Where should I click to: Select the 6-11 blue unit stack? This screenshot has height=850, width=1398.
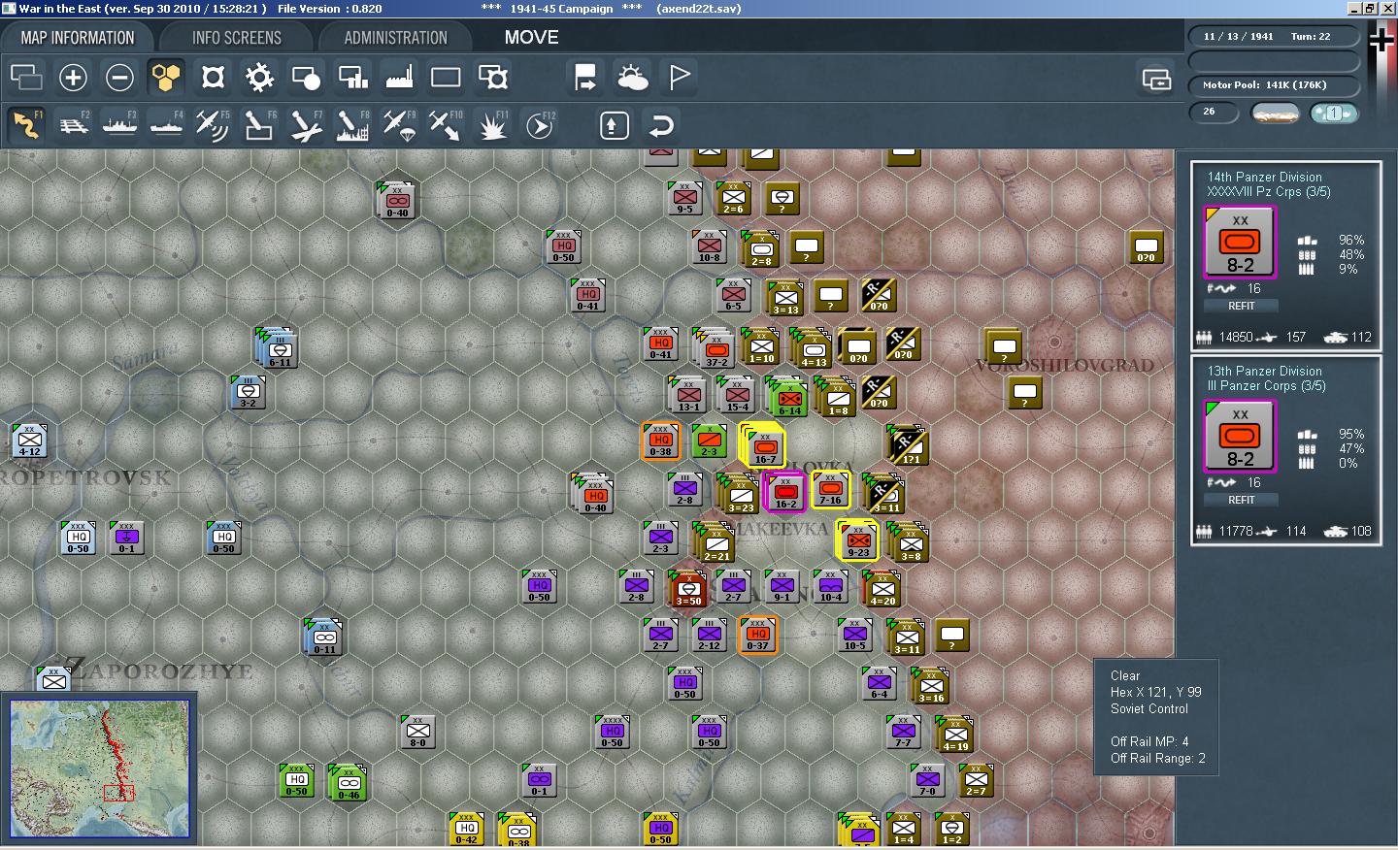click(x=279, y=349)
